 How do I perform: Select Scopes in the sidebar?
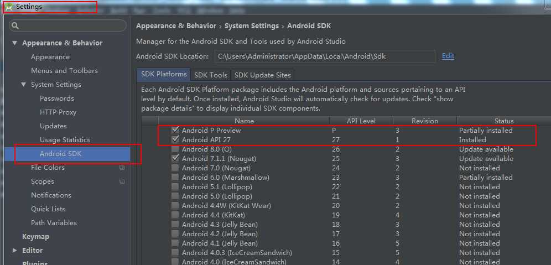[x=43, y=181]
